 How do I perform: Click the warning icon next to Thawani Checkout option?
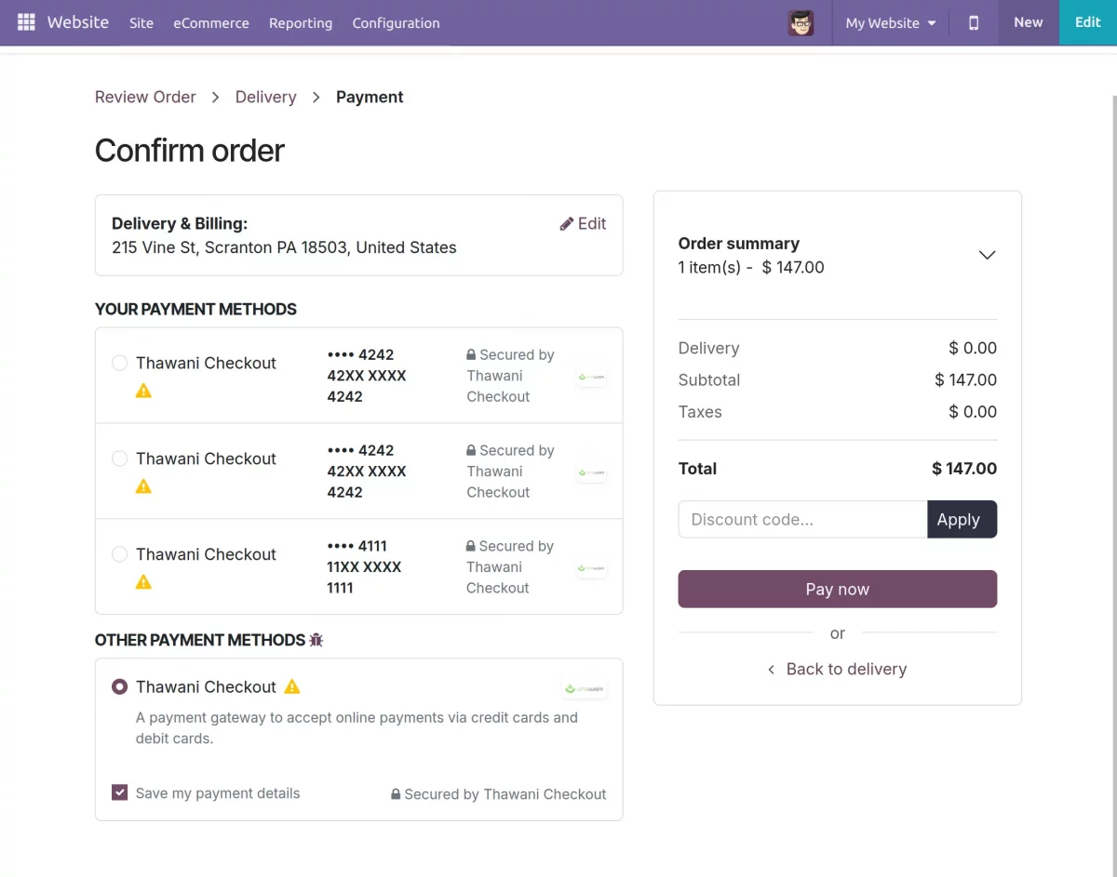coord(290,685)
